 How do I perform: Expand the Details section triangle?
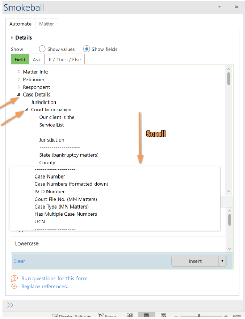(x=12, y=37)
